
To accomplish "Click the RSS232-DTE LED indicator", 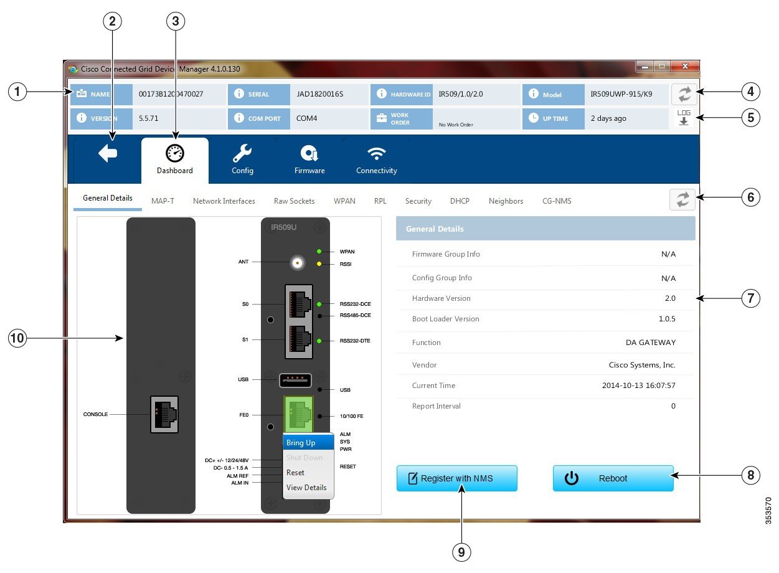I will click(319, 341).
